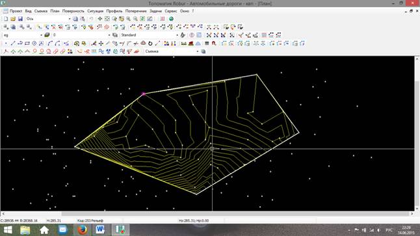The image size is (420, 236).
Task: Open a project via the folder icon
Action: click(13, 19)
